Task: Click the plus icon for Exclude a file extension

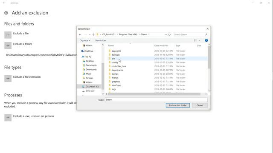Action: (8, 78)
